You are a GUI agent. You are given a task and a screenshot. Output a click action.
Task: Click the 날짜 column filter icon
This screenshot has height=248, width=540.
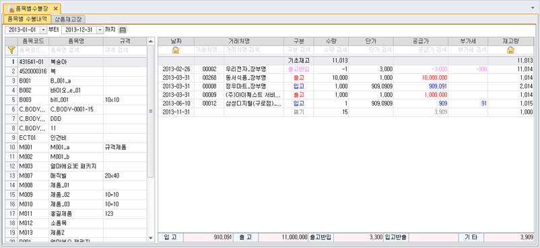coord(176,50)
